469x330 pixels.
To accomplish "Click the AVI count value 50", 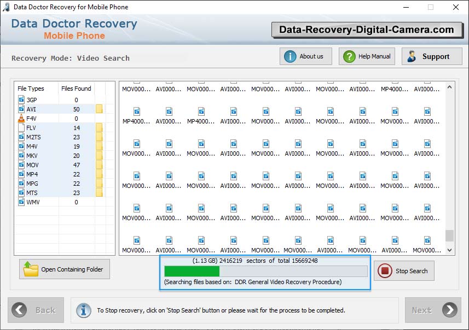I will coord(76,109).
